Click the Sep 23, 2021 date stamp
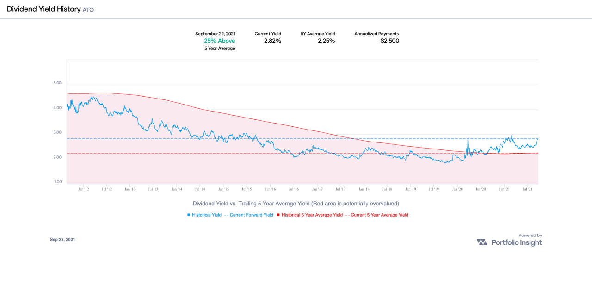Image resolution: width=592 pixels, height=285 pixels. click(x=62, y=239)
